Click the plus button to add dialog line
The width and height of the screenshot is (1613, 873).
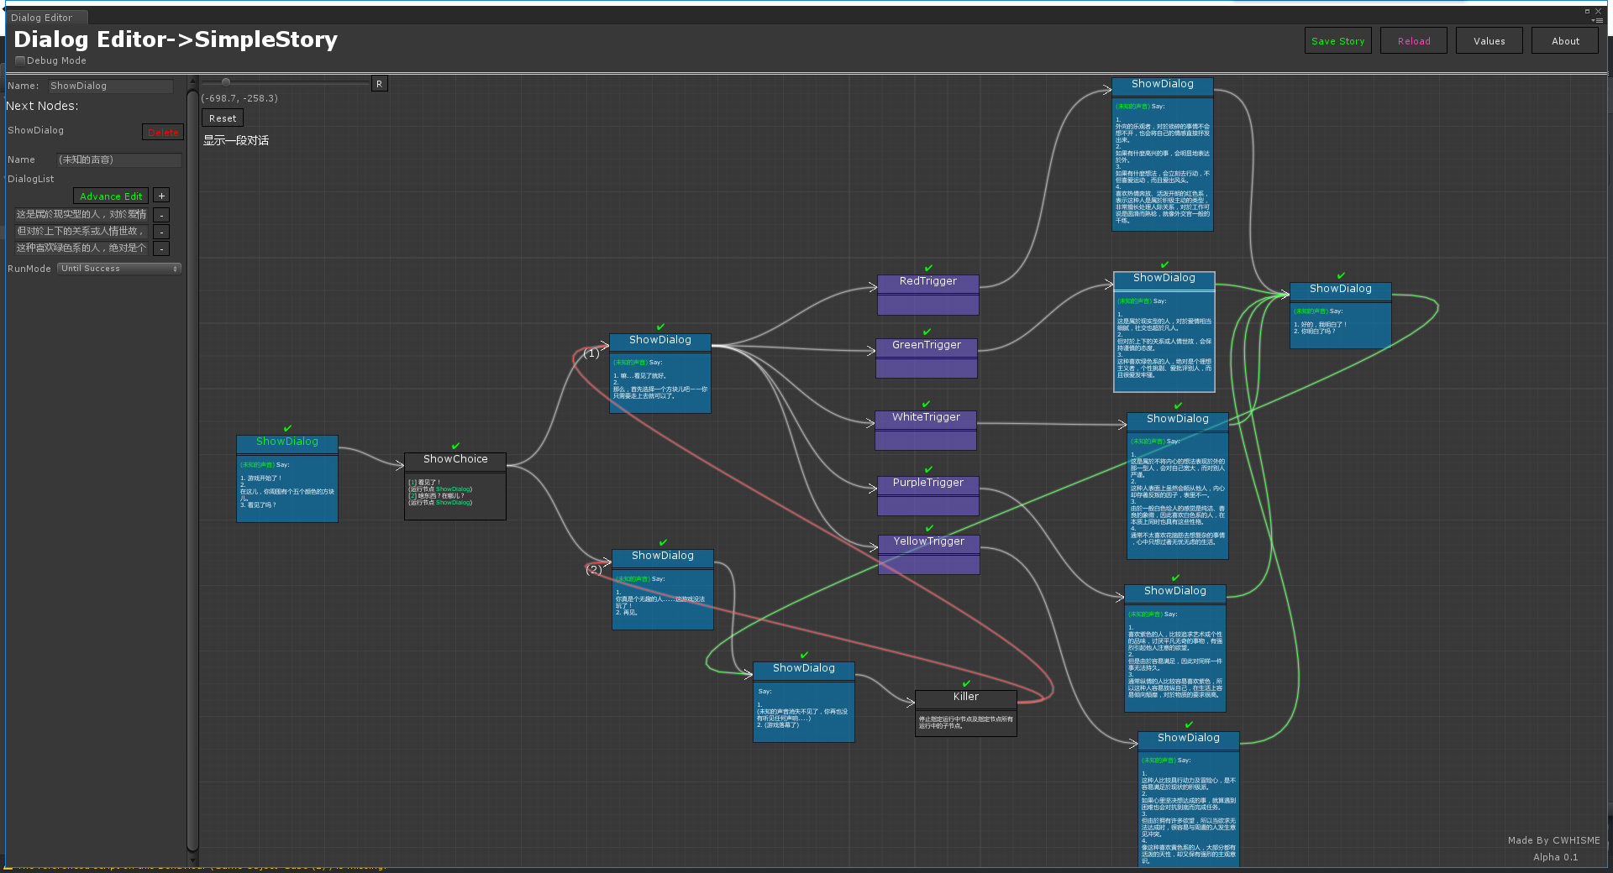click(162, 196)
